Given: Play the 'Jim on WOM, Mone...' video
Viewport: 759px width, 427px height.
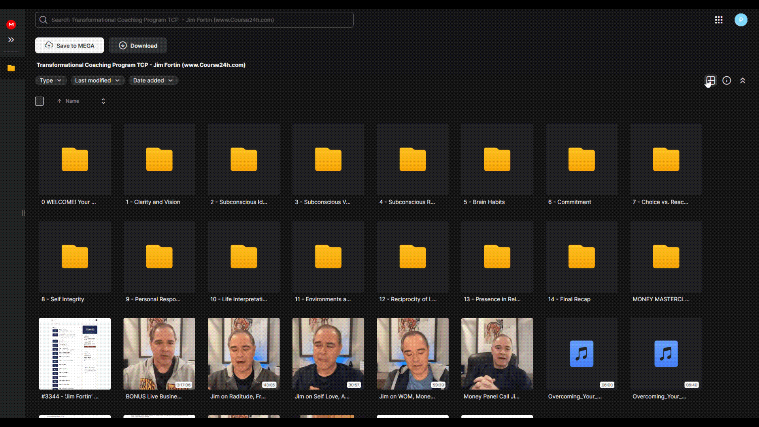Looking at the screenshot, I should click(413, 353).
